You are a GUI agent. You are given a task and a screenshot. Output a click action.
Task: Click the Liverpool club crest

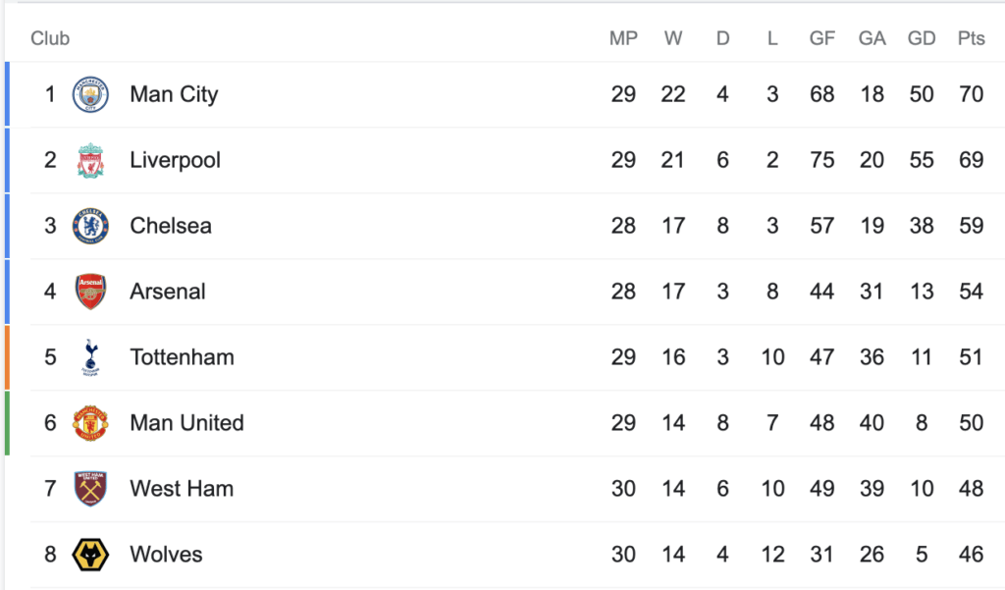90,160
